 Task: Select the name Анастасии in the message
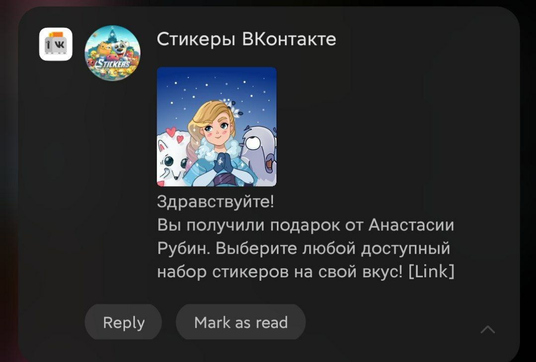click(x=411, y=225)
